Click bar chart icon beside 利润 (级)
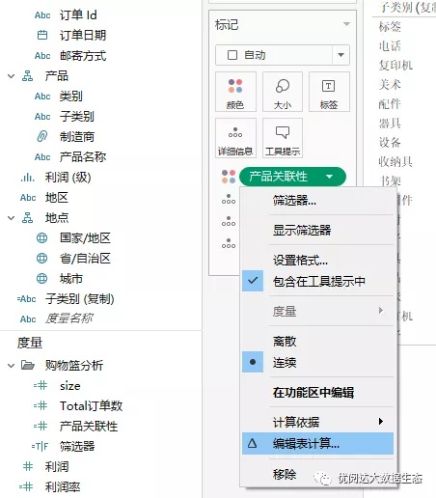Viewport: 436px width, 498px height. click(28, 177)
